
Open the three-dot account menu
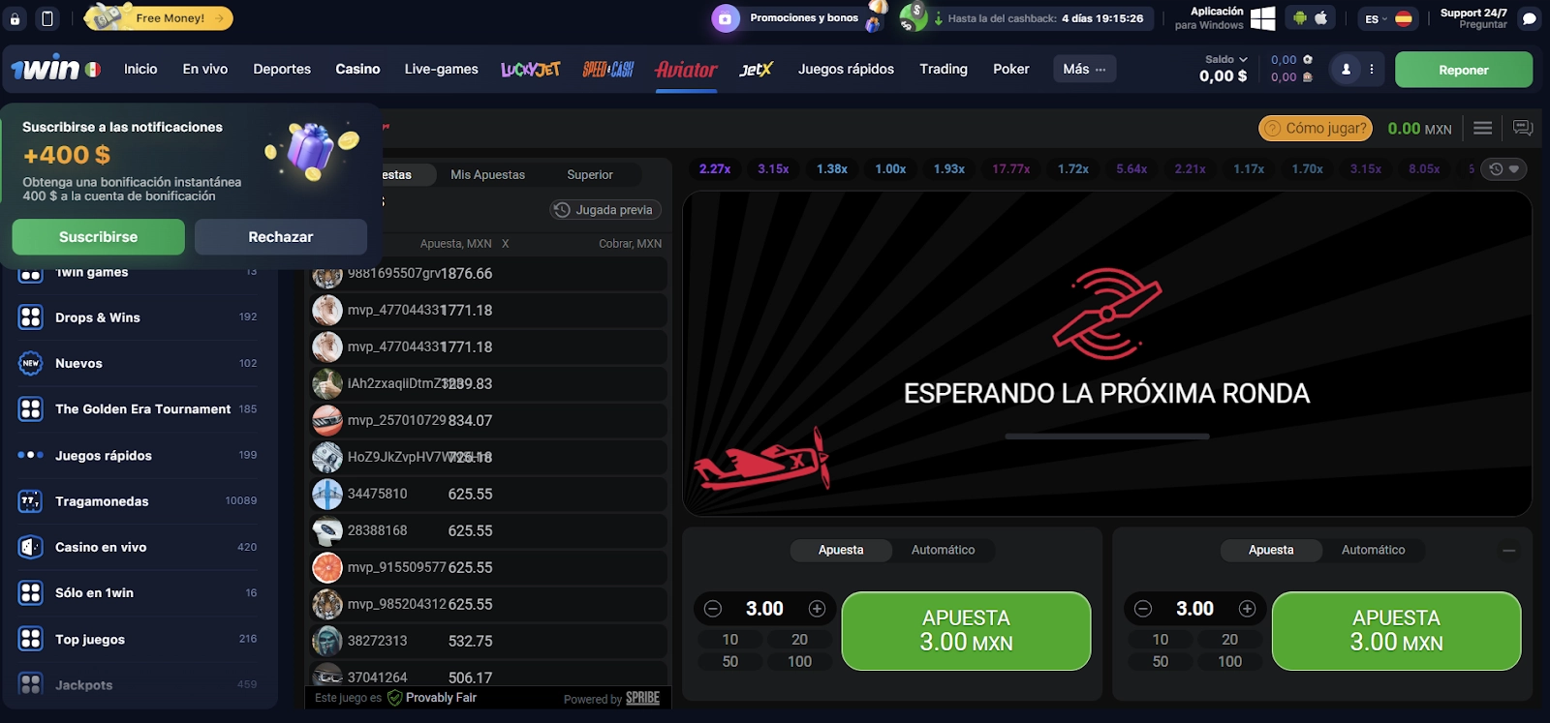tap(1372, 70)
